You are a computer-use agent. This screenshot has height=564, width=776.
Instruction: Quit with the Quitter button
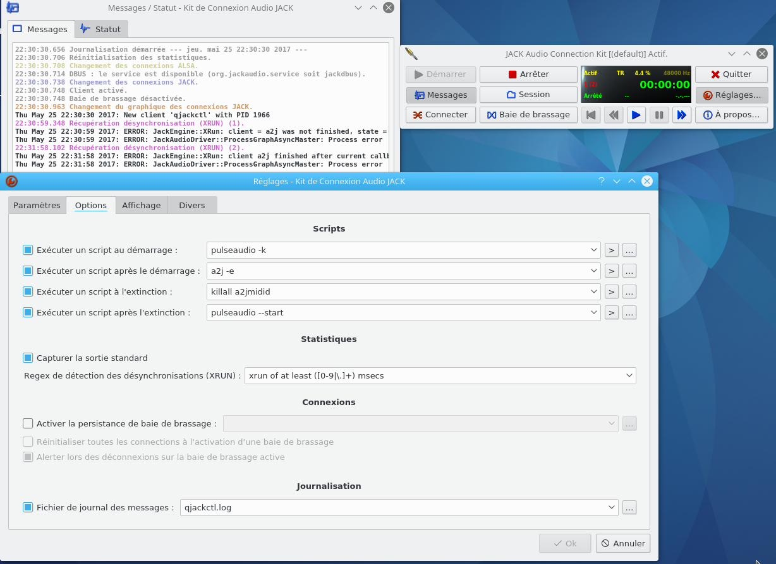[732, 74]
